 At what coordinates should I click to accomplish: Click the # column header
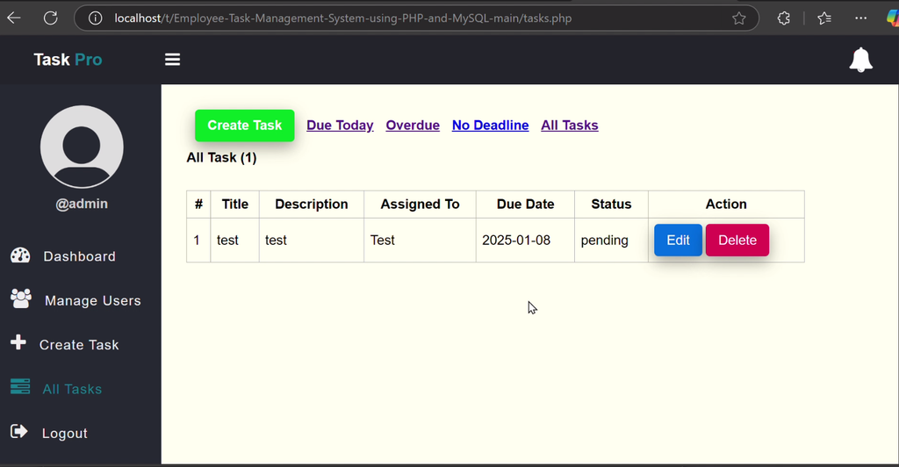coord(198,204)
